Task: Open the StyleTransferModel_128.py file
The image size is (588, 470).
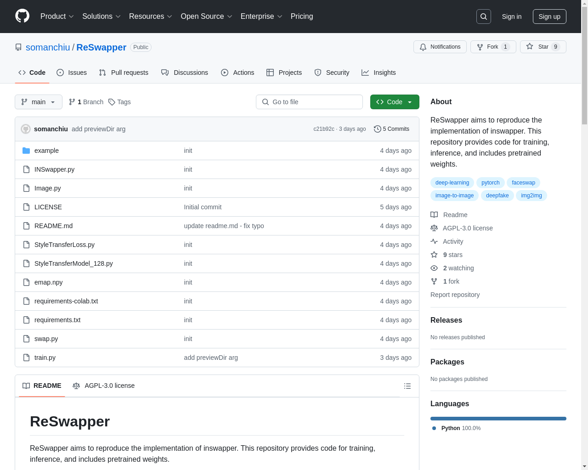Action: click(73, 263)
